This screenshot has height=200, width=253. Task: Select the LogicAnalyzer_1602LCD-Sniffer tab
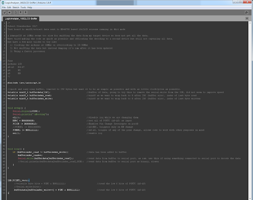click(x=21, y=19)
